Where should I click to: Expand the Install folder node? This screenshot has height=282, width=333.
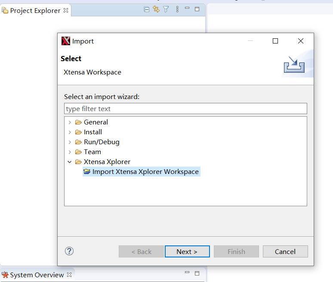click(x=70, y=132)
